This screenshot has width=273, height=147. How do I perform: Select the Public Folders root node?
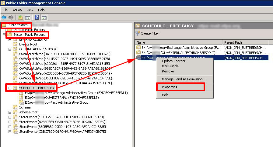pyautogui.click(x=19, y=25)
